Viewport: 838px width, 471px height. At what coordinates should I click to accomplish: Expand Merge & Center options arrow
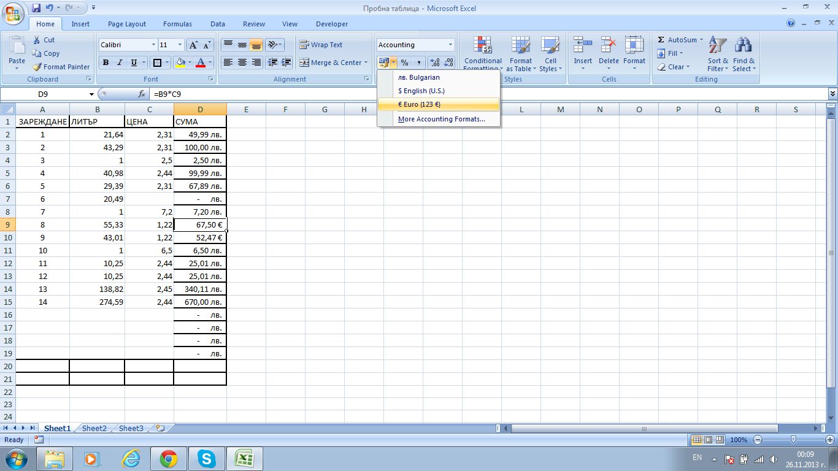[366, 63]
